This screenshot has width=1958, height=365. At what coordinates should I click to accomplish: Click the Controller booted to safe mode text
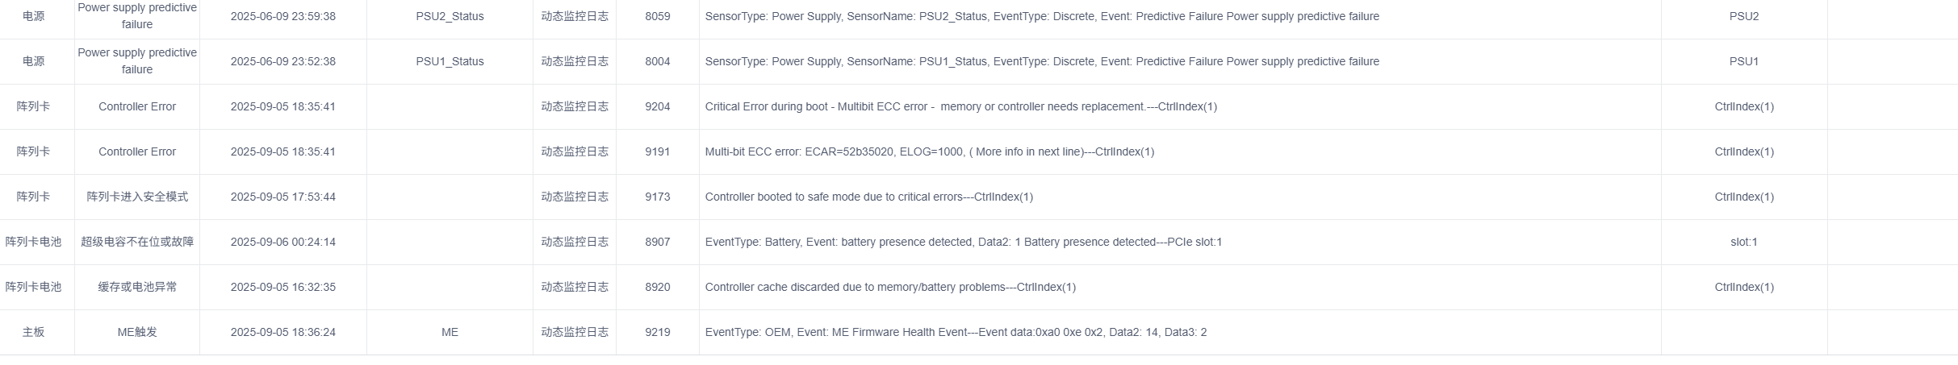click(x=868, y=197)
